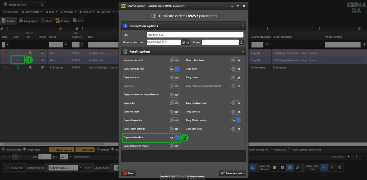Turn off Copy realtime data toggle

pyautogui.click(x=174, y=137)
